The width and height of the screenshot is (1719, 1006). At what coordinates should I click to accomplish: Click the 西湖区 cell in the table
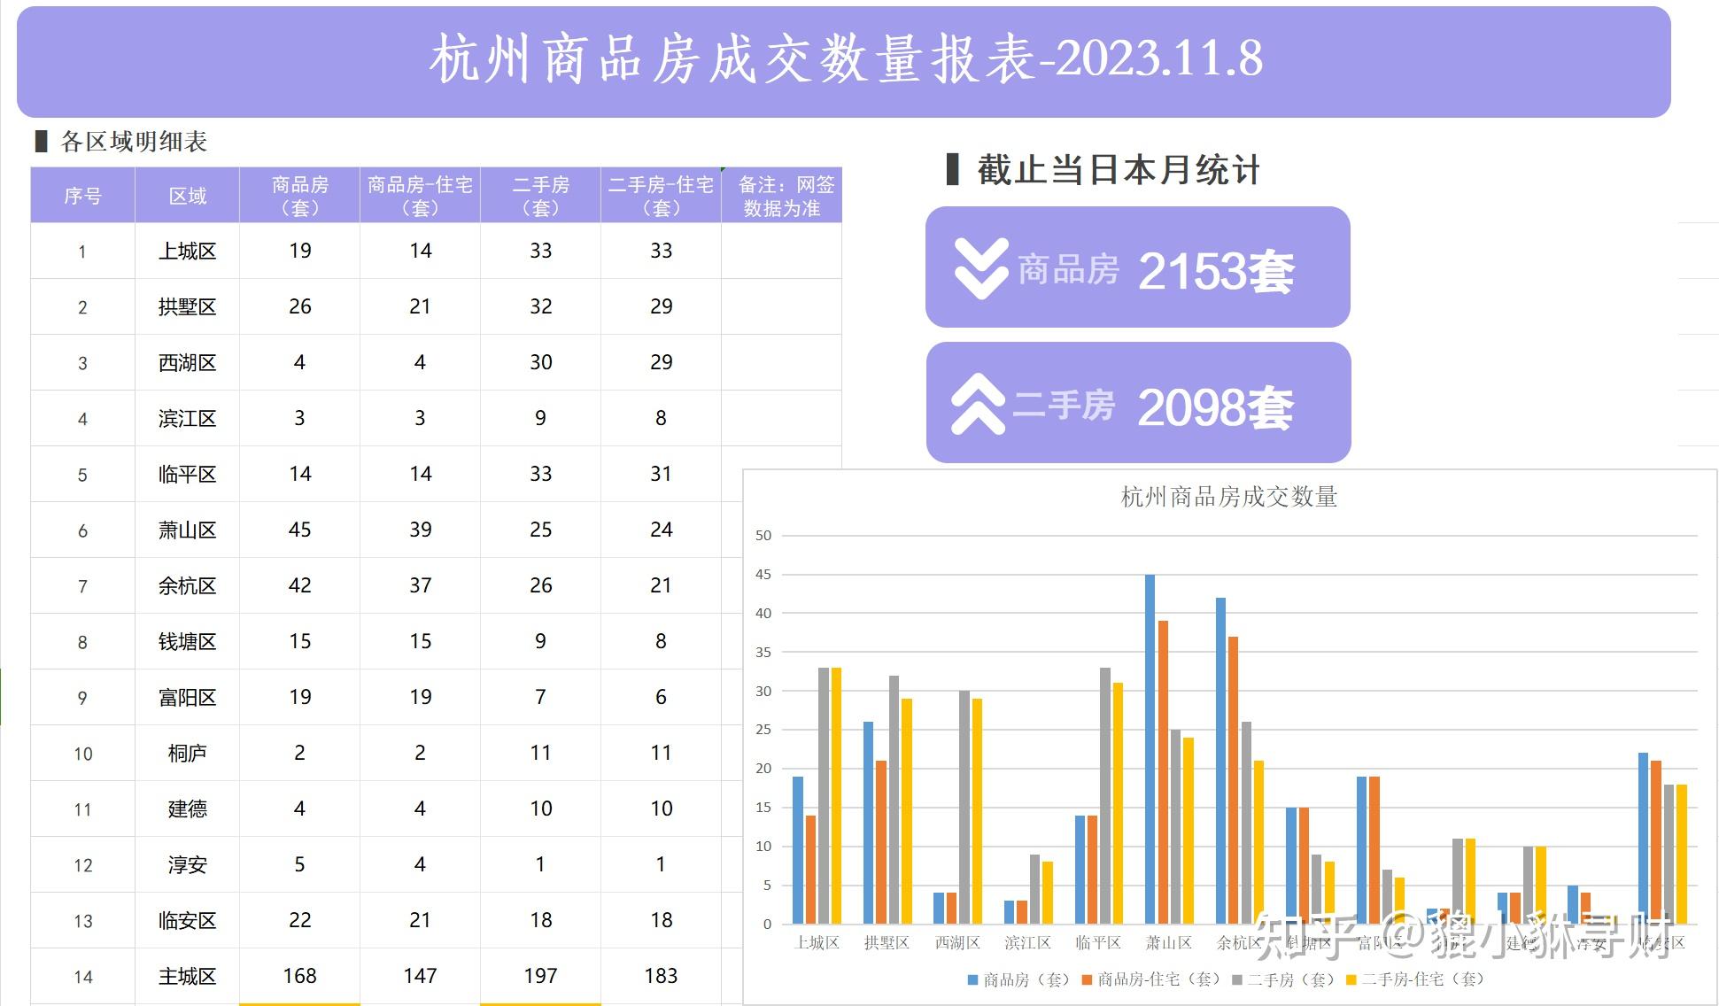(x=188, y=363)
